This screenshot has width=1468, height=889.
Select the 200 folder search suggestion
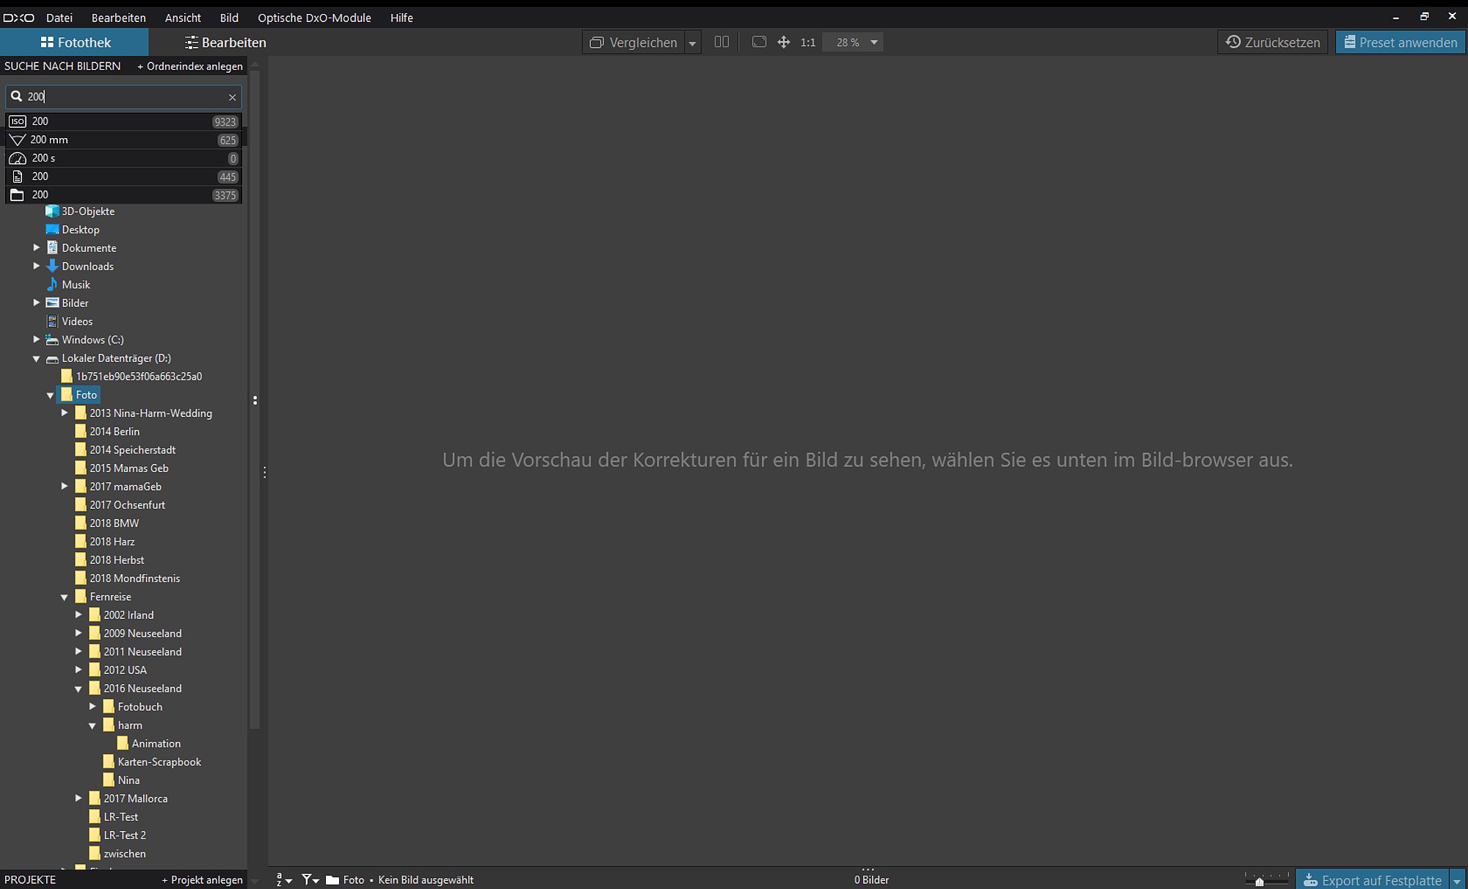pos(123,195)
